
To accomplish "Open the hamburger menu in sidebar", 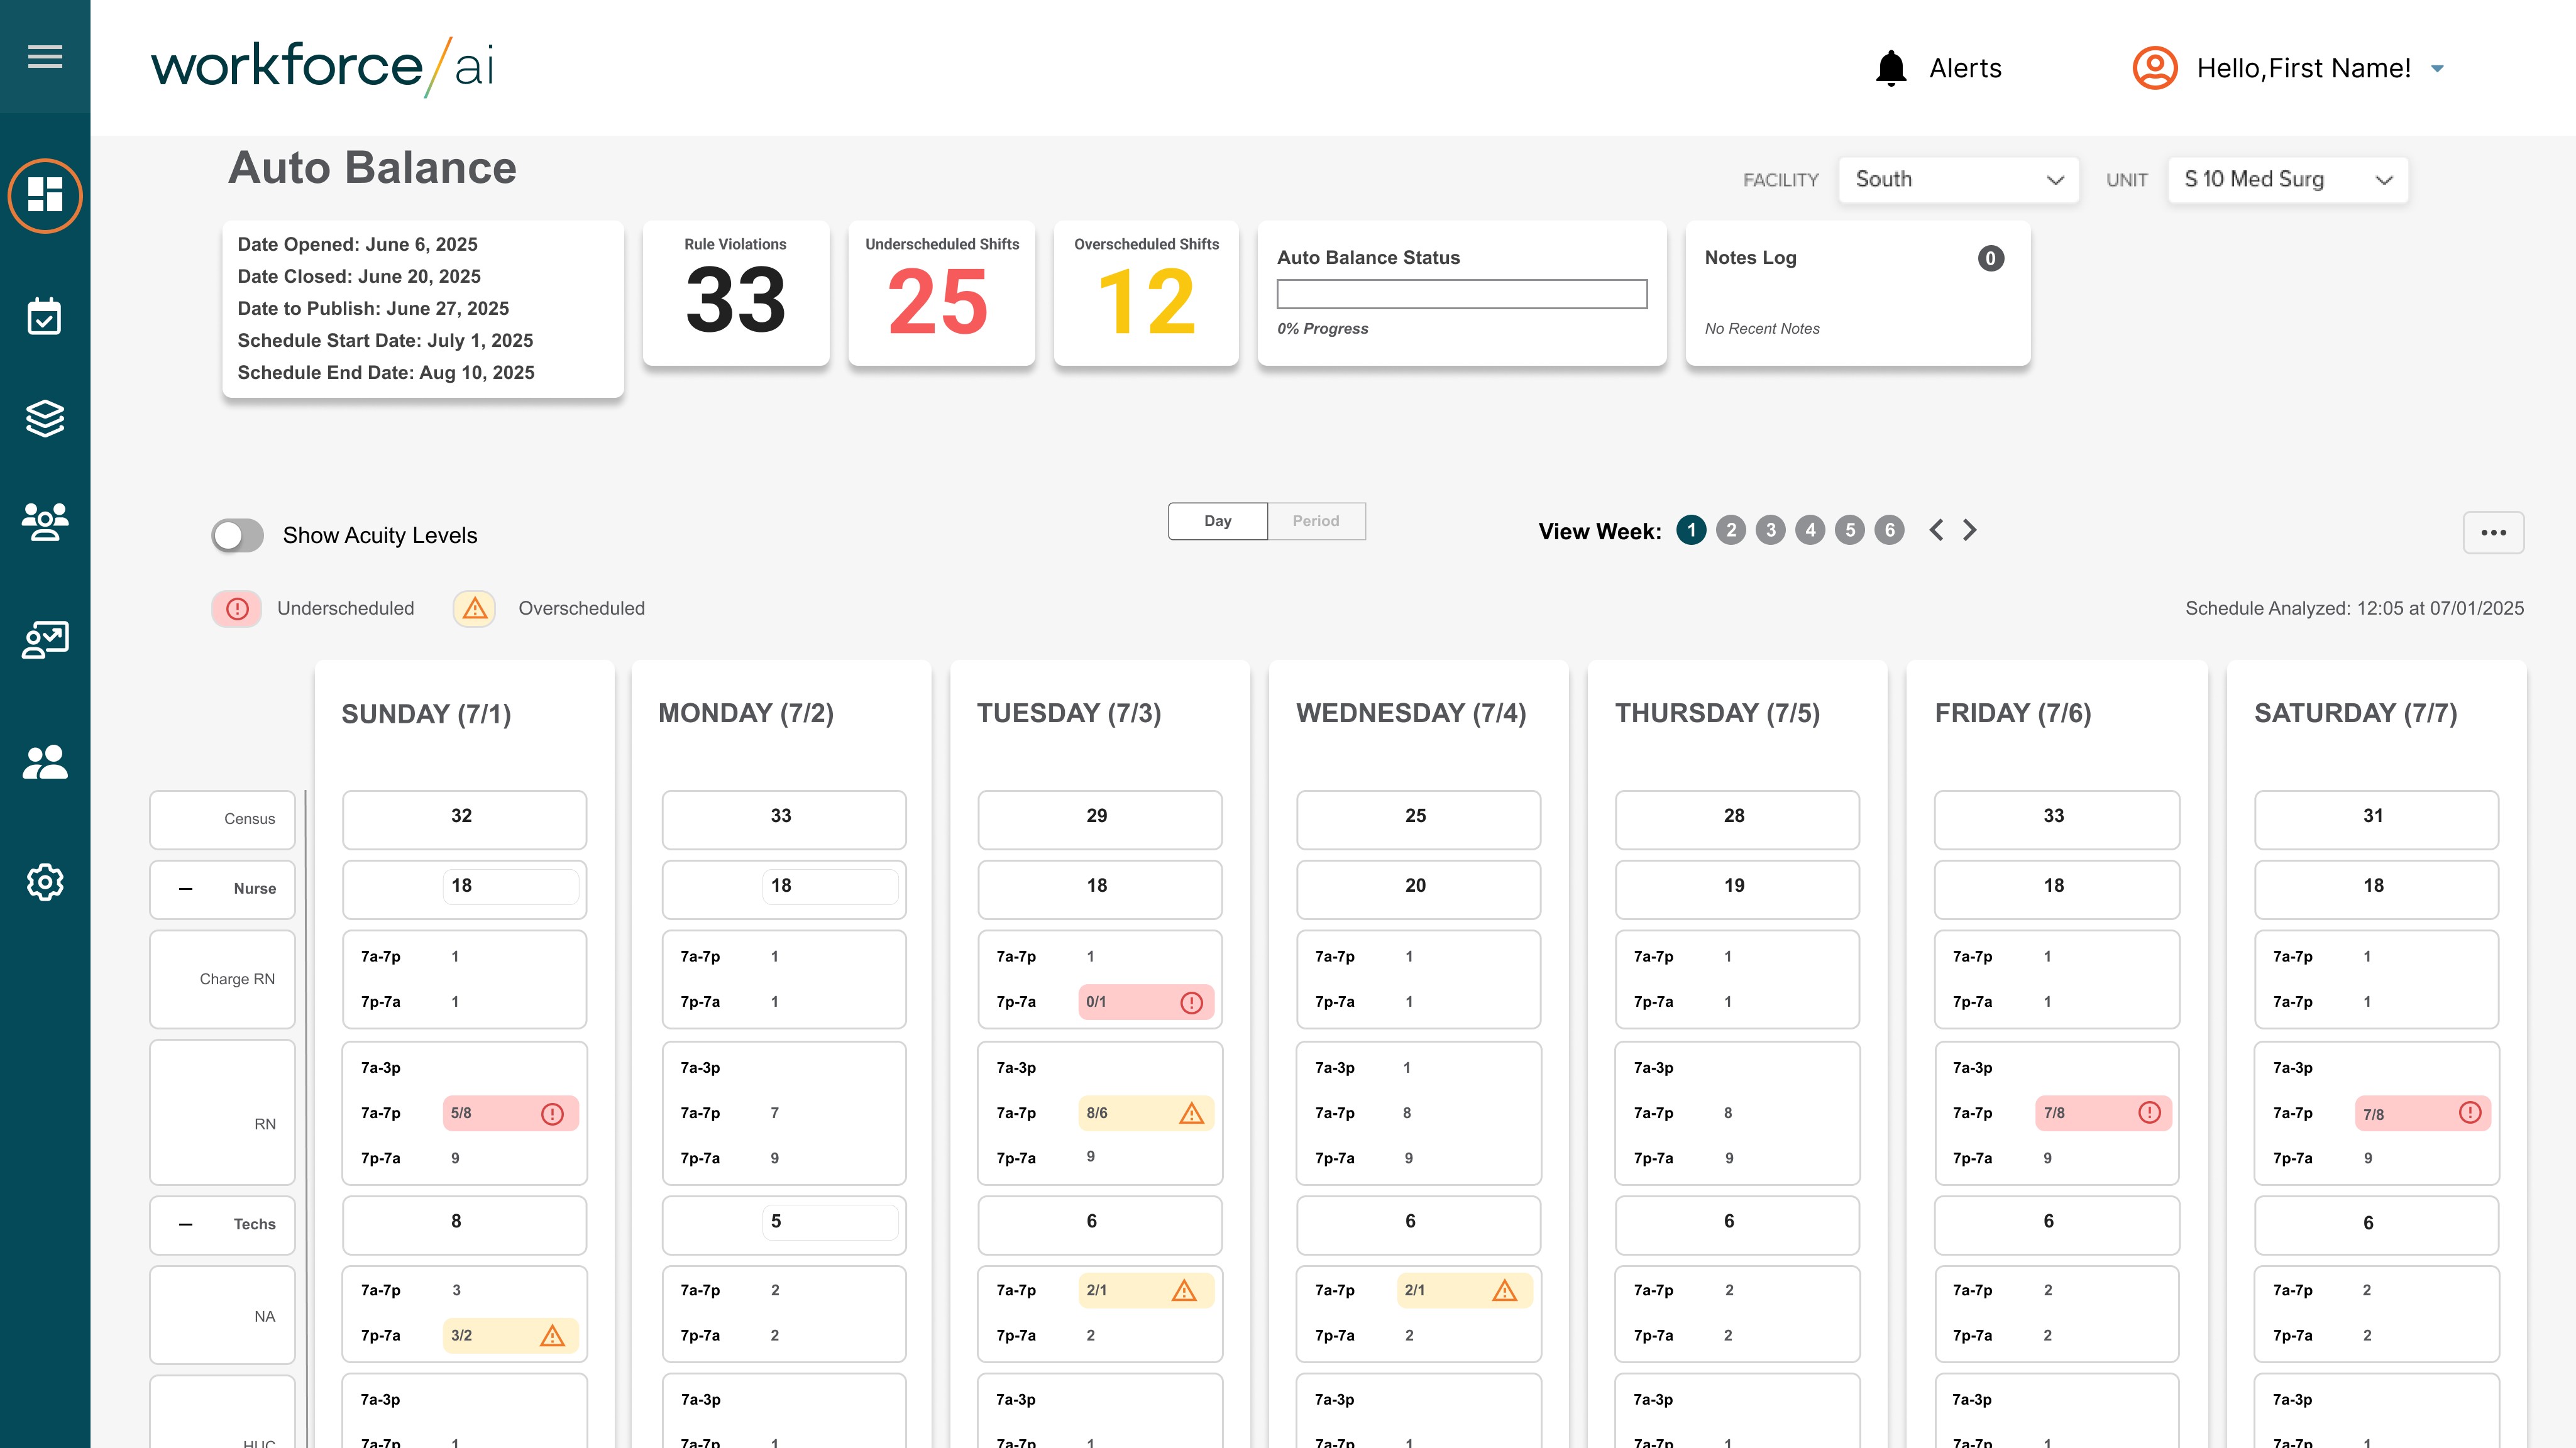I will (x=45, y=57).
